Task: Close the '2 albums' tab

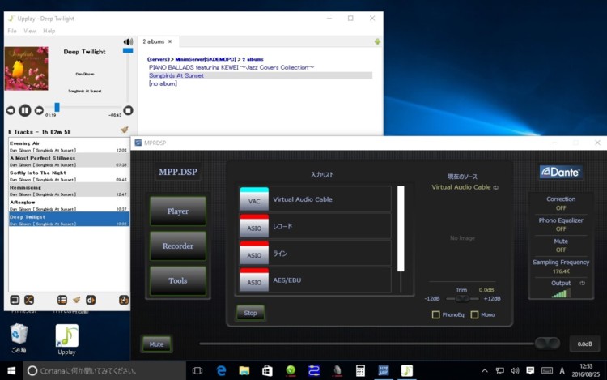Action: 170,41
